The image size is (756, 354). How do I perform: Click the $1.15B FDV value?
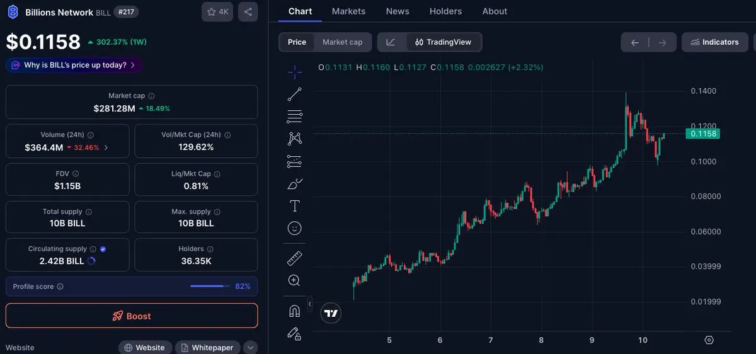67,186
